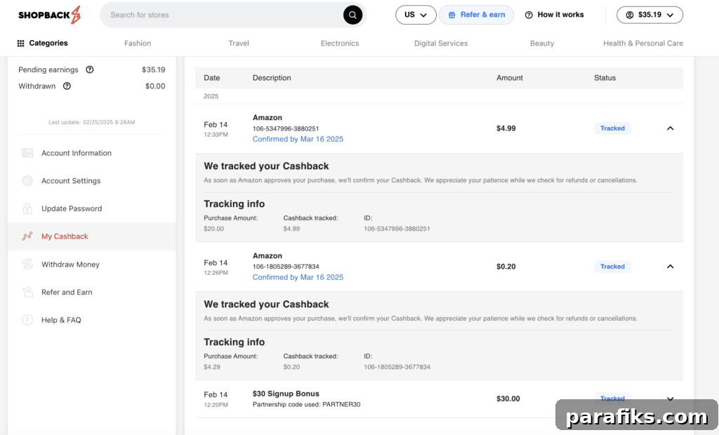The width and height of the screenshot is (719, 435).
Task: Click the Last update timestamp text
Action: 92,122
